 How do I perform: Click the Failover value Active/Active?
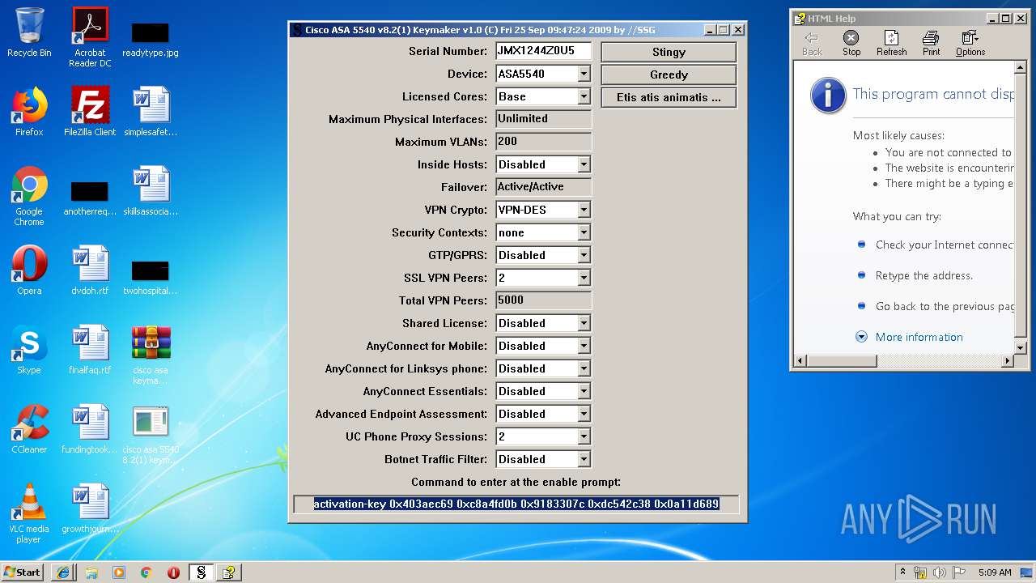[x=543, y=187]
